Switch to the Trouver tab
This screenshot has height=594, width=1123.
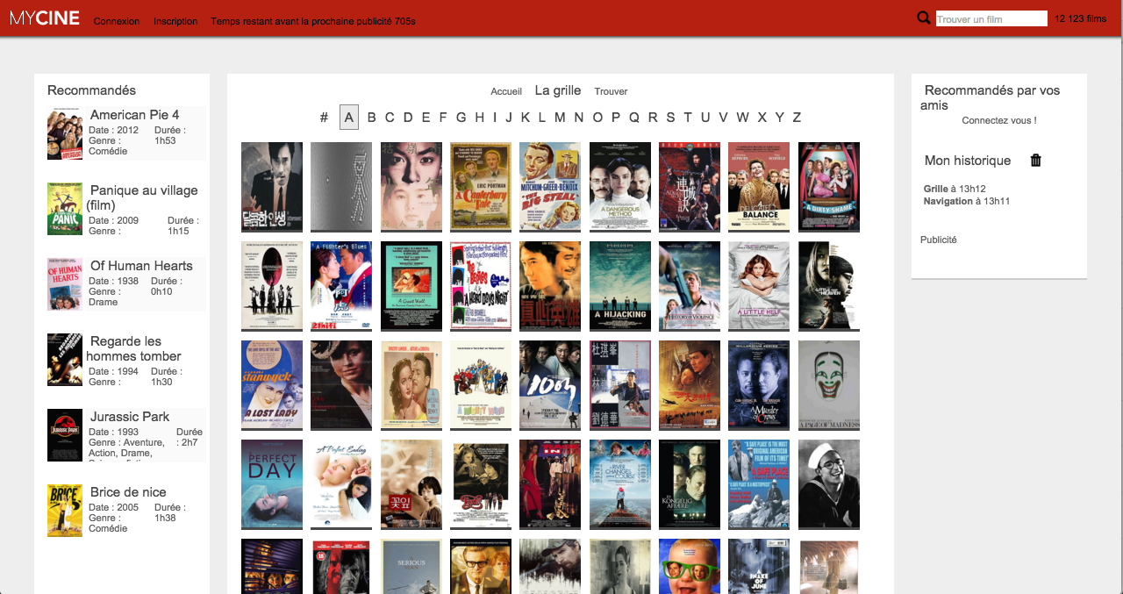(x=611, y=91)
